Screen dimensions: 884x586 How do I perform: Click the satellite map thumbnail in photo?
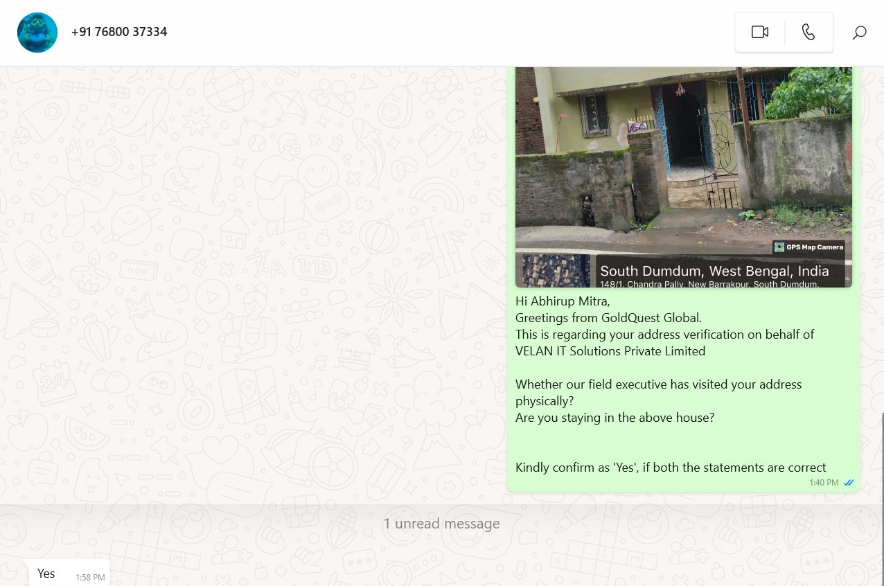(556, 271)
